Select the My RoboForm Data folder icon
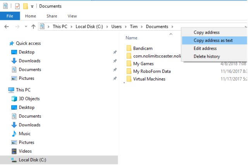 (x=129, y=71)
